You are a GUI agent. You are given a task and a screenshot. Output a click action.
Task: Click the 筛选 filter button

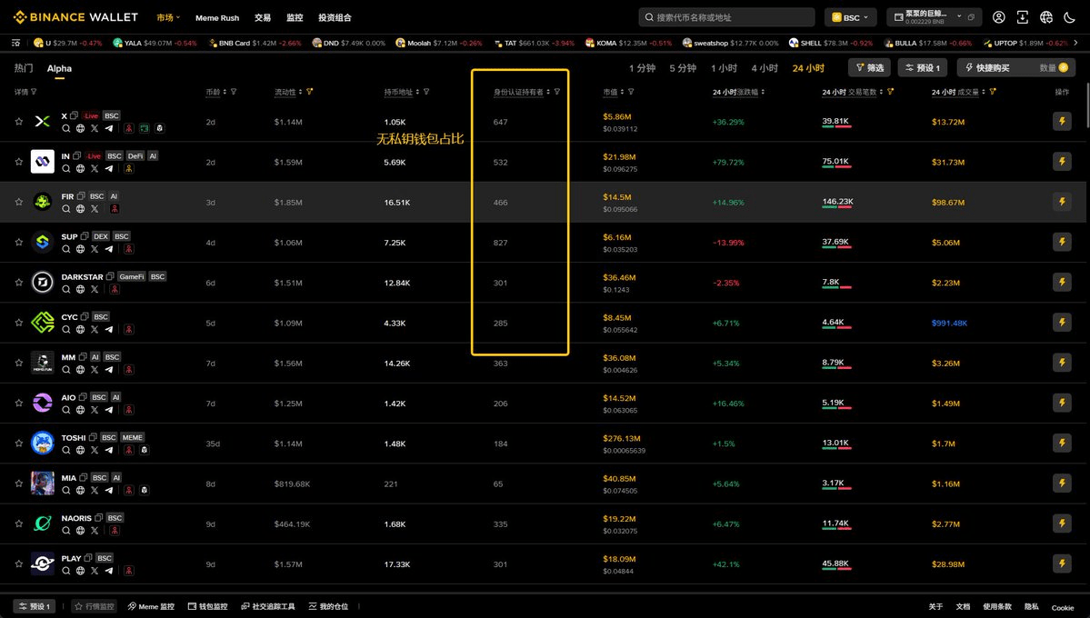pyautogui.click(x=869, y=67)
